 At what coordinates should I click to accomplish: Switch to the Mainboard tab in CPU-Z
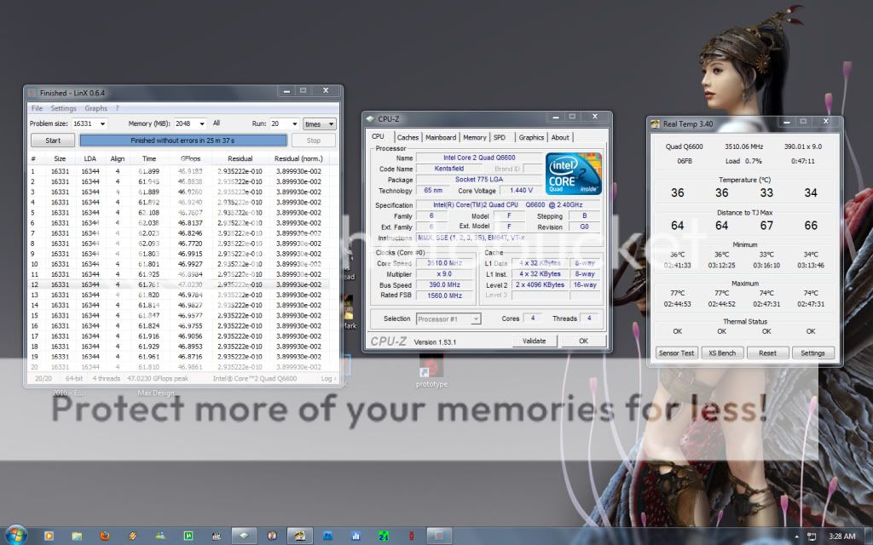coord(441,137)
